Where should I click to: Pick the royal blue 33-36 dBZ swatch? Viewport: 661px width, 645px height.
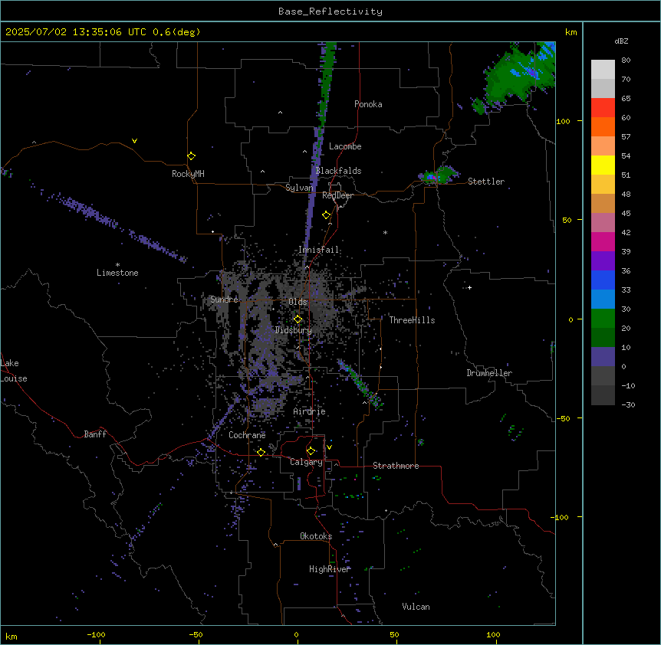pyautogui.click(x=603, y=280)
